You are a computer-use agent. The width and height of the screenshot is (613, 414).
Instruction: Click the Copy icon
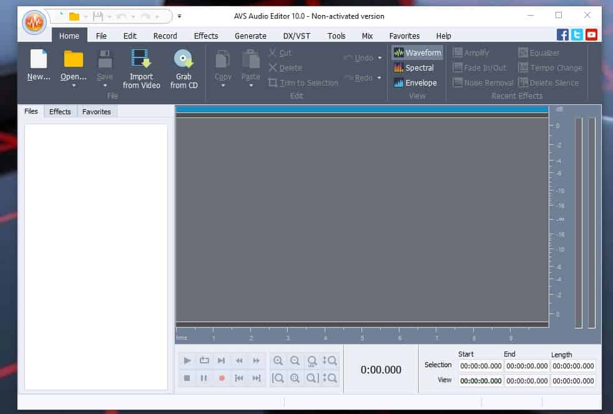click(223, 59)
